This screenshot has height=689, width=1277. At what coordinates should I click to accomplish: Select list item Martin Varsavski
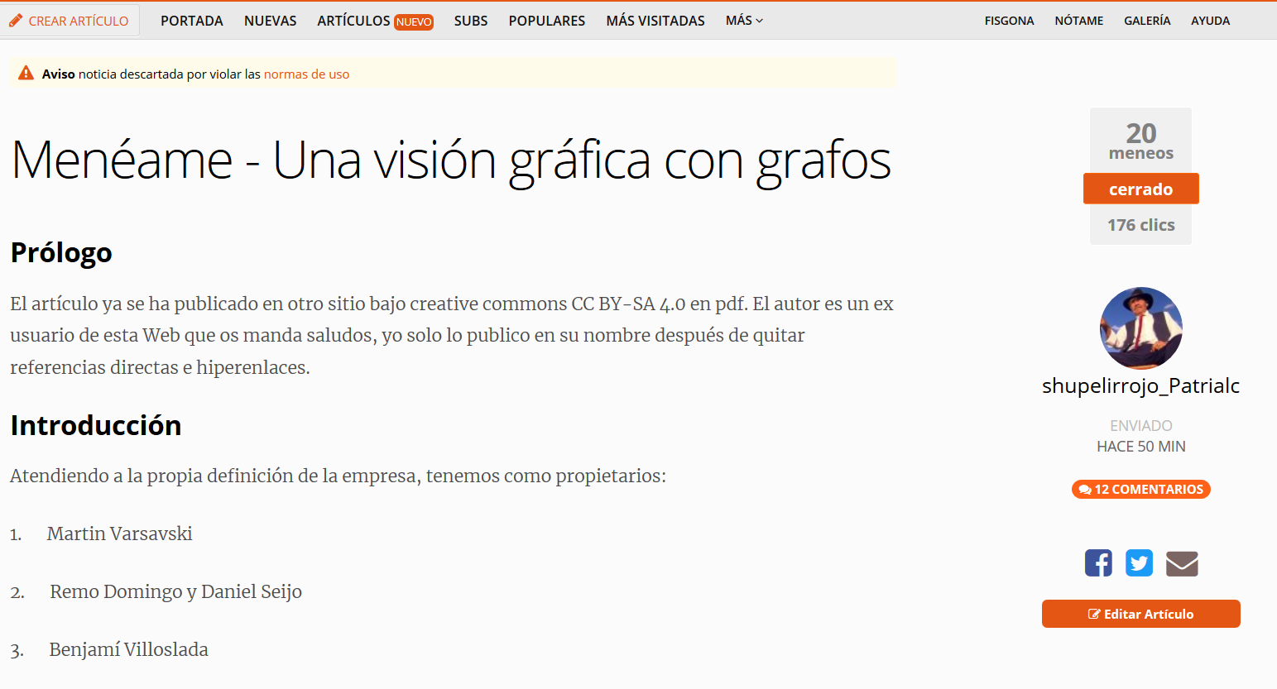(119, 533)
